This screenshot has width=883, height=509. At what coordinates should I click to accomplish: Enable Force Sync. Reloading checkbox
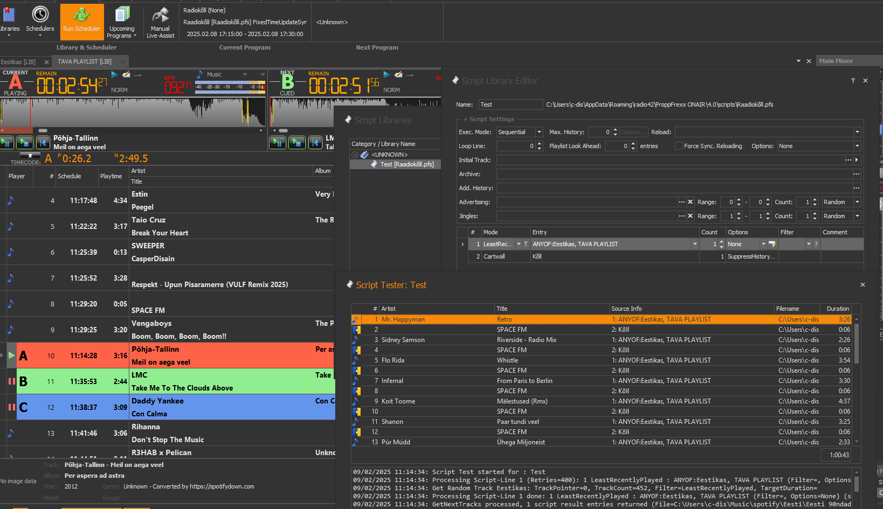coord(679,146)
